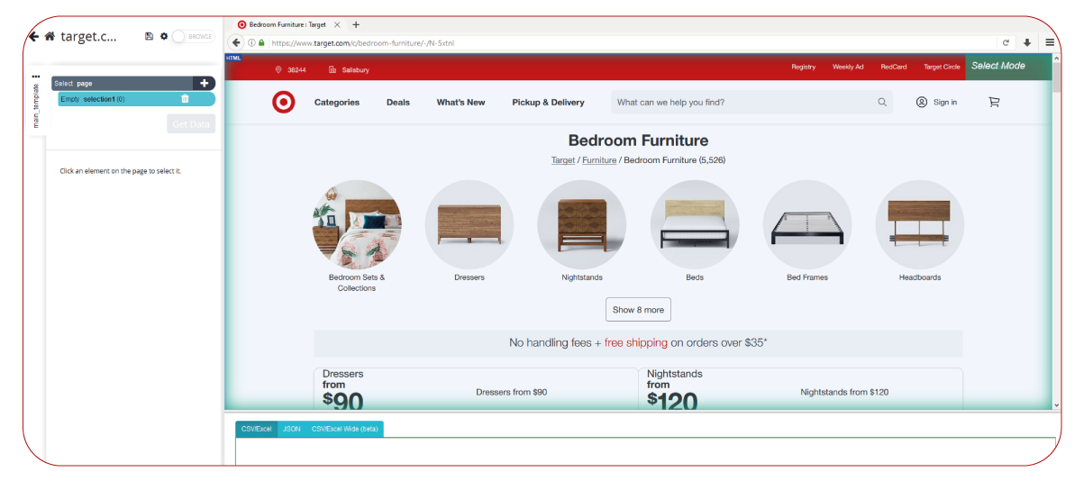The height and width of the screenshot is (481, 1084).
Task: Click the 'Nightstands from $120' promo text
Action: click(x=844, y=393)
